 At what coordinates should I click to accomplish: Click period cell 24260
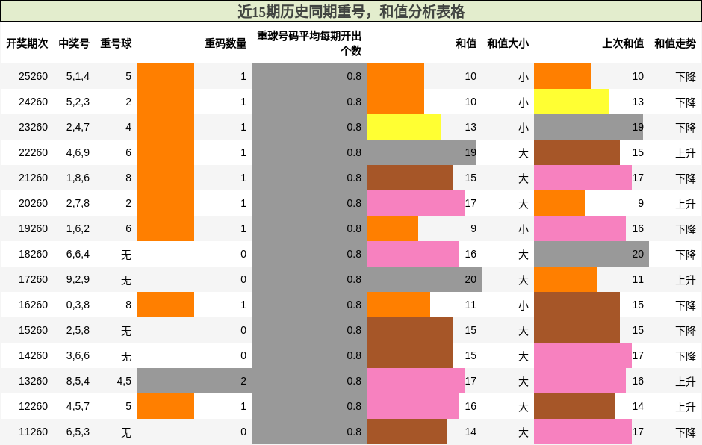33,102
